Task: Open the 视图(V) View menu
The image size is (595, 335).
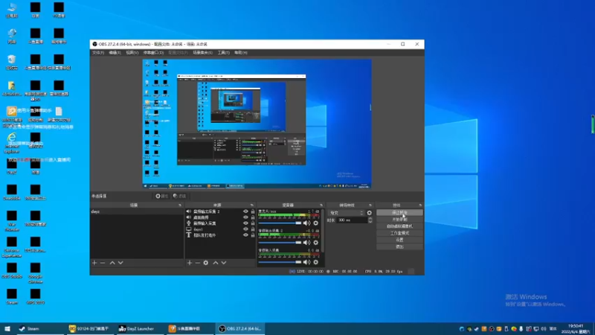Action: 132,52
